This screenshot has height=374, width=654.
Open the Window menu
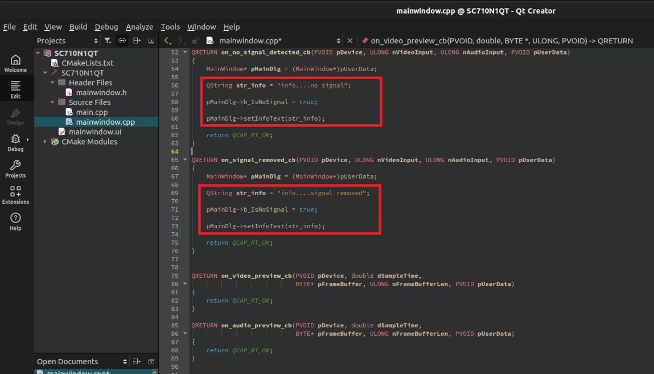[x=201, y=27]
